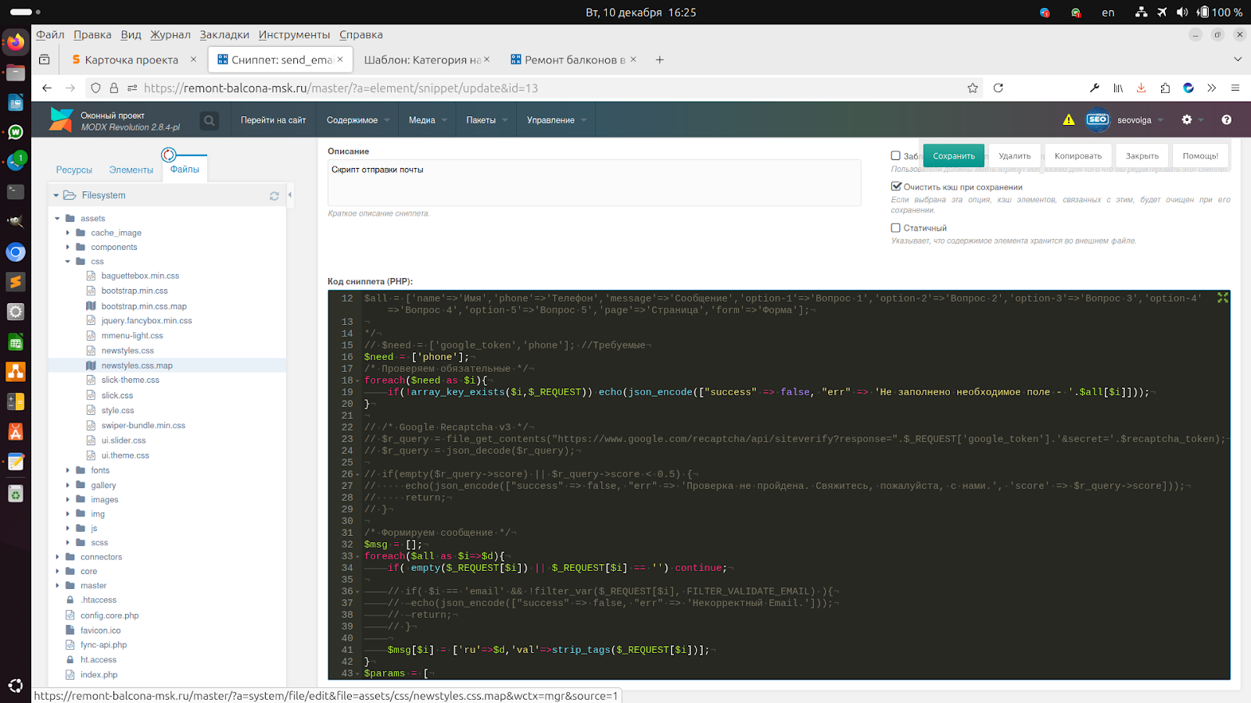This screenshot has width=1251, height=703.
Task: Toggle the lock snippet checkbox
Action: click(x=896, y=155)
